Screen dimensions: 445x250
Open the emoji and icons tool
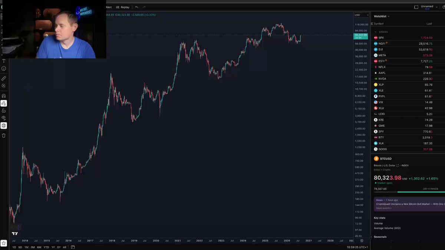[4, 69]
